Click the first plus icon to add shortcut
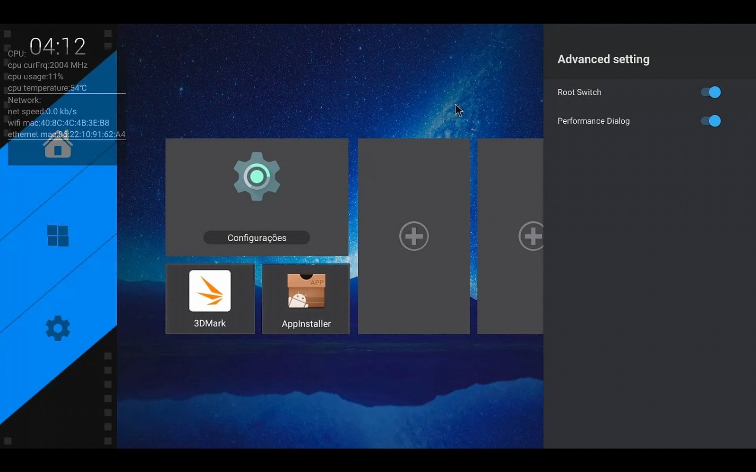756x472 pixels. coord(413,236)
